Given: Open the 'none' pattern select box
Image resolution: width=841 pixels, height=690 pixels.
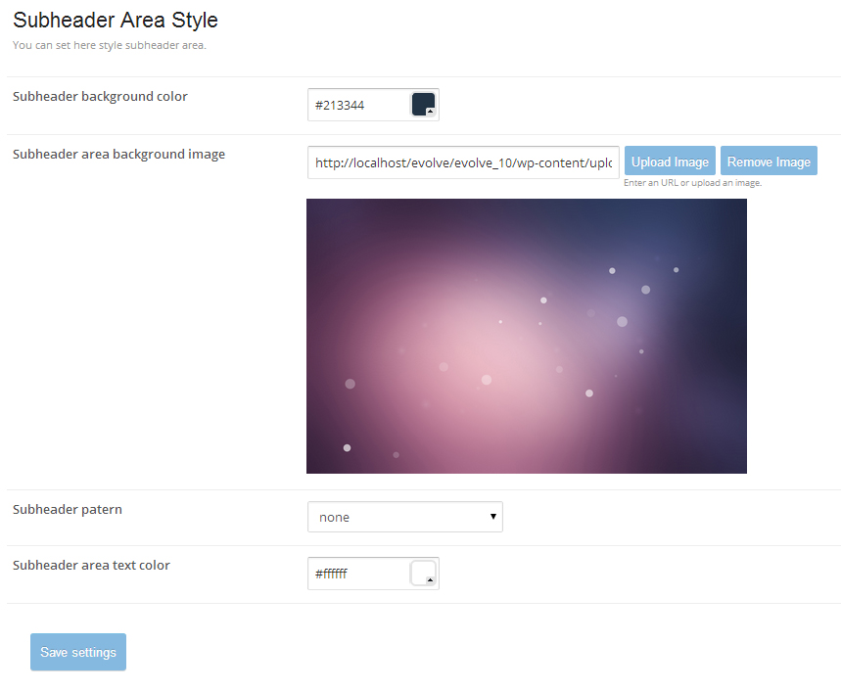Looking at the screenshot, I should click(401, 517).
